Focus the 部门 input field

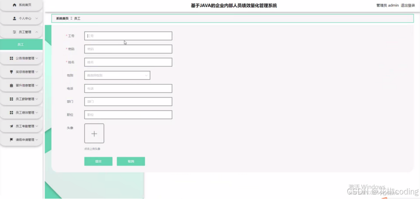click(x=128, y=102)
